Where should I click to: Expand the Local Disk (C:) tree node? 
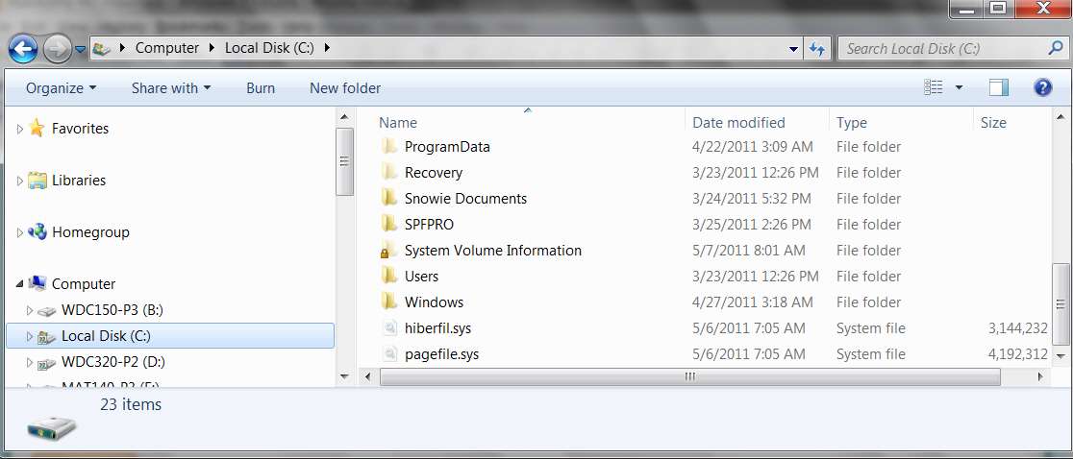click(x=29, y=336)
